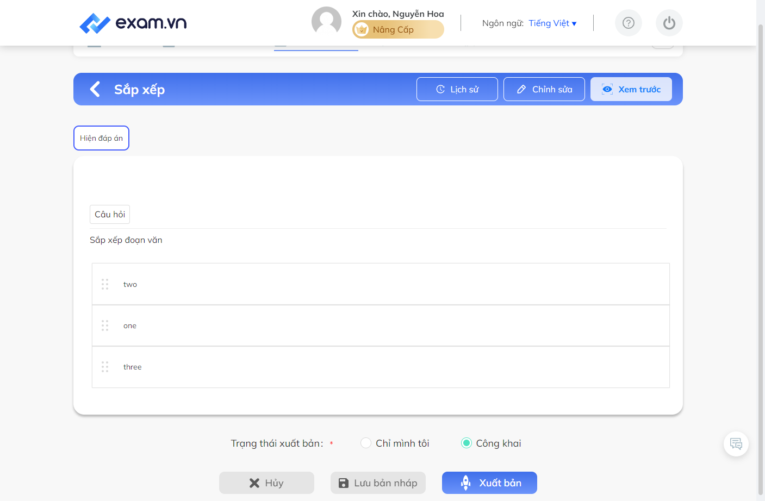This screenshot has width=765, height=501.
Task: Click the Hủy cancel button
Action: coord(266,483)
